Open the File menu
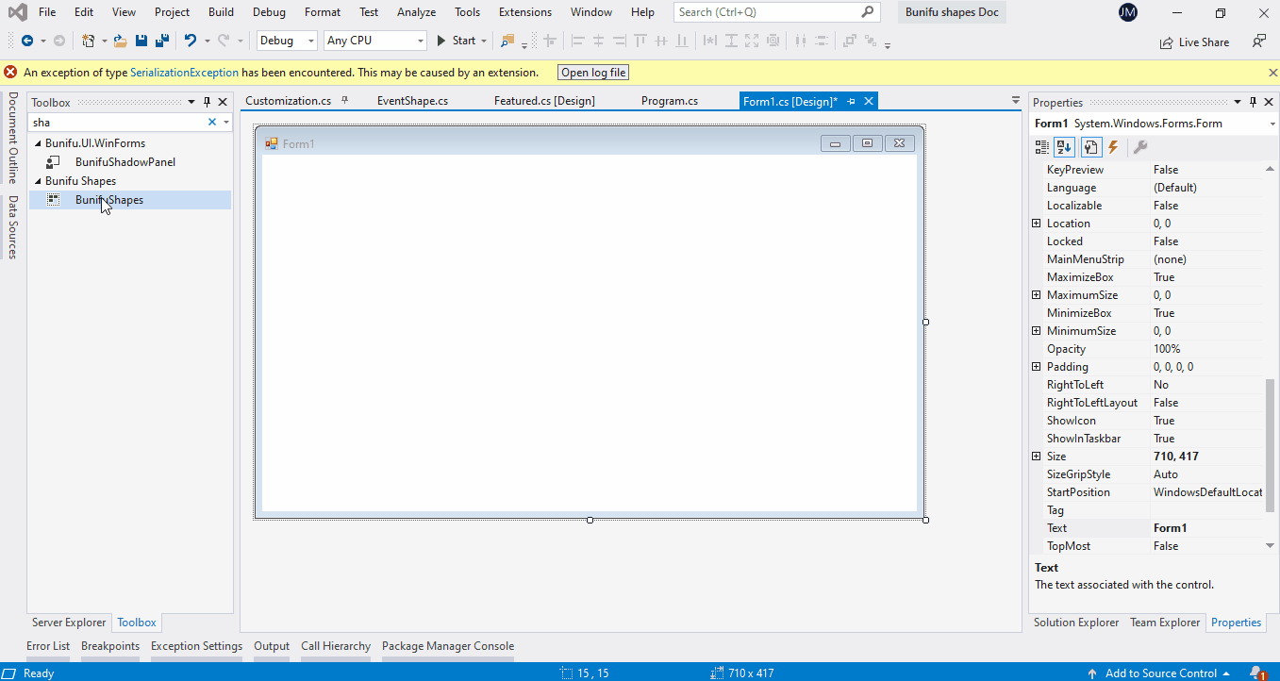 click(47, 12)
